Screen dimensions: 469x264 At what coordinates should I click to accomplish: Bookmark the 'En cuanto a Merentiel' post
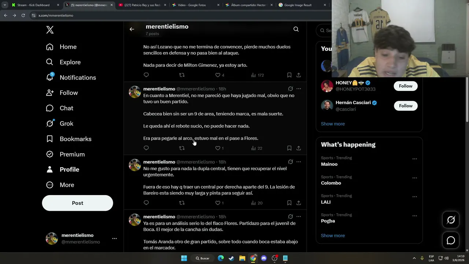(289, 148)
